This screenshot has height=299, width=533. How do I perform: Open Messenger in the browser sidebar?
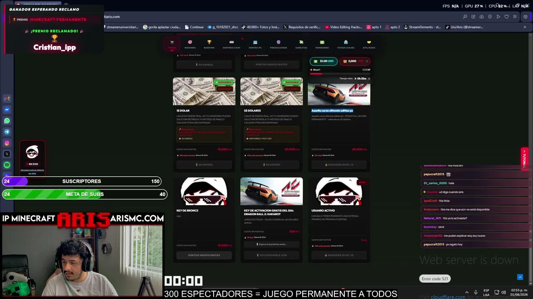pyautogui.click(x=7, y=110)
